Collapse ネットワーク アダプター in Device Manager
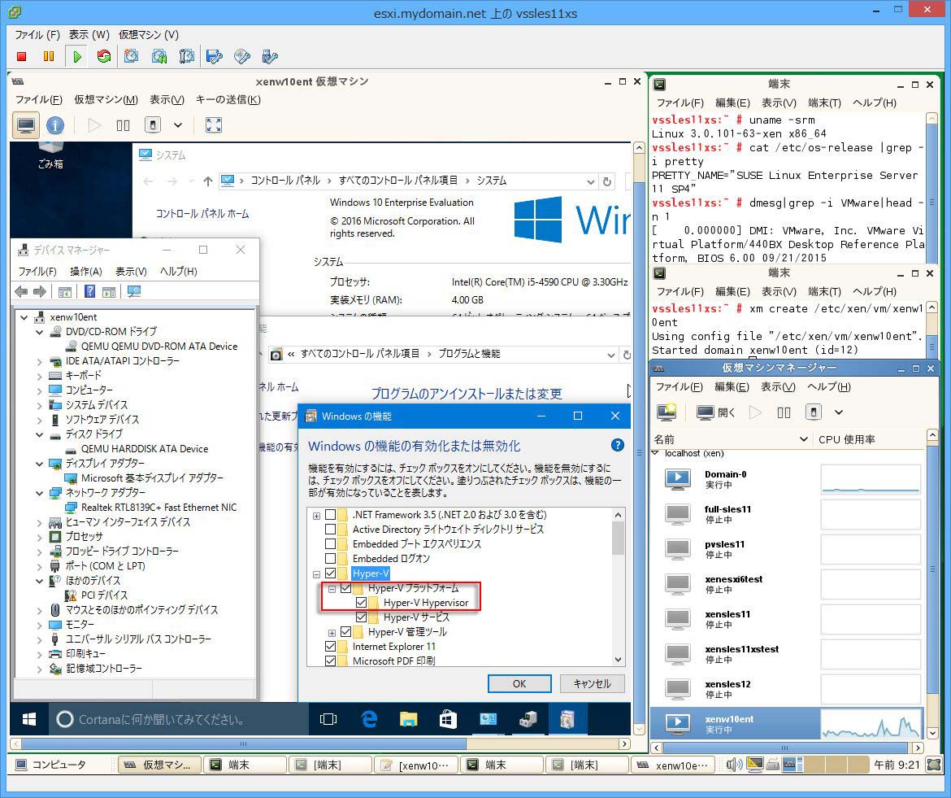 40,494
